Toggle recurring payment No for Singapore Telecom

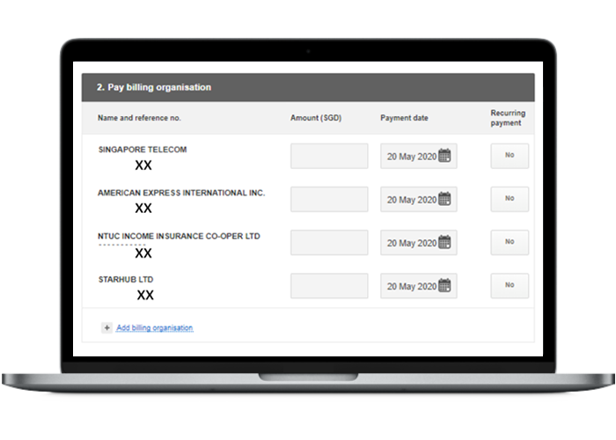coord(510,156)
